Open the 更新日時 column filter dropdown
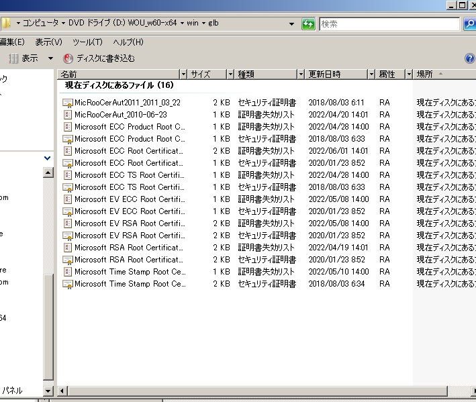The image size is (476, 402). (371, 74)
